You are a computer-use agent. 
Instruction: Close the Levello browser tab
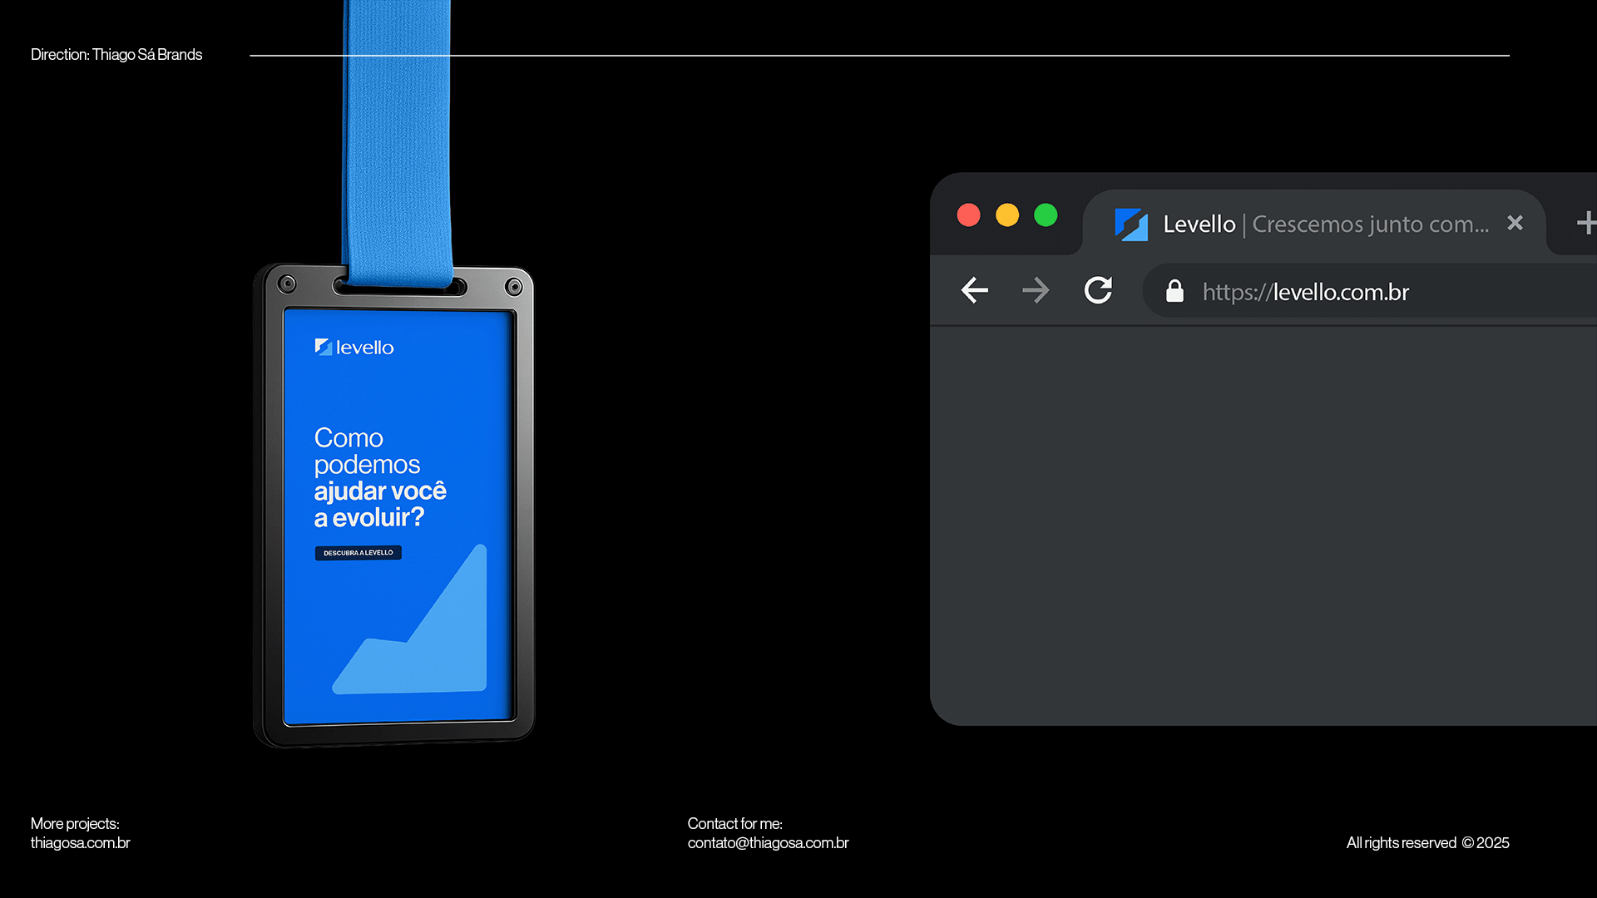click(x=1515, y=223)
